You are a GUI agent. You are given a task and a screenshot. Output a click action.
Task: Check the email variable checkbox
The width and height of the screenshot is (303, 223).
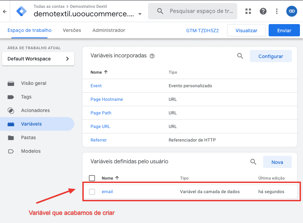click(92, 192)
